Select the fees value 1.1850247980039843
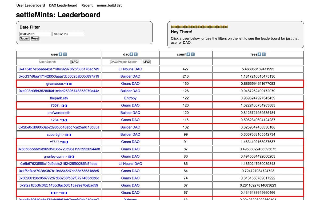Screen dimensions: 320x200 click(258, 163)
